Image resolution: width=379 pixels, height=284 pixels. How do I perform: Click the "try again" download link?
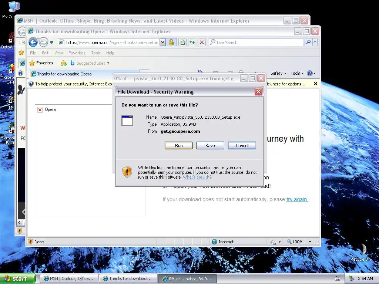[296, 199]
